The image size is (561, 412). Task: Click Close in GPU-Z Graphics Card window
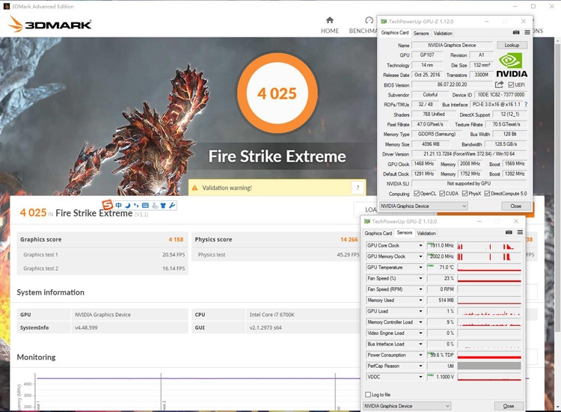[516, 206]
